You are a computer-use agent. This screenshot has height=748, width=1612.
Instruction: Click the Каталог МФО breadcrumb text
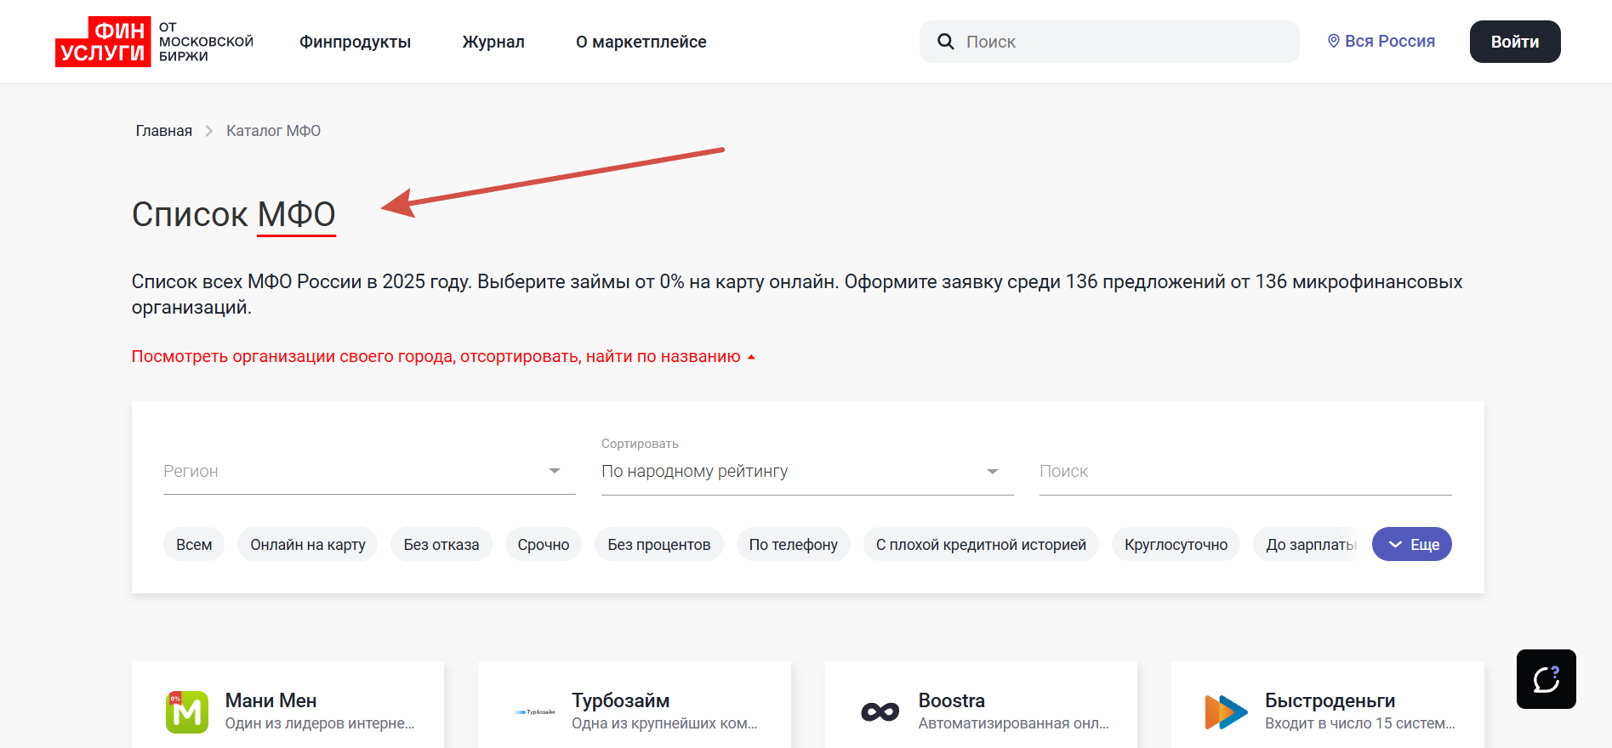[273, 131]
